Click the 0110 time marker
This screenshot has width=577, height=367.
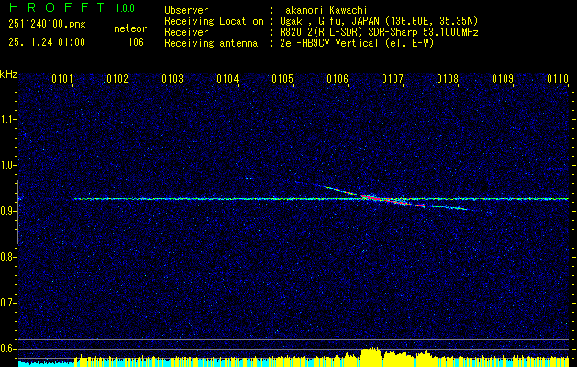558,79
